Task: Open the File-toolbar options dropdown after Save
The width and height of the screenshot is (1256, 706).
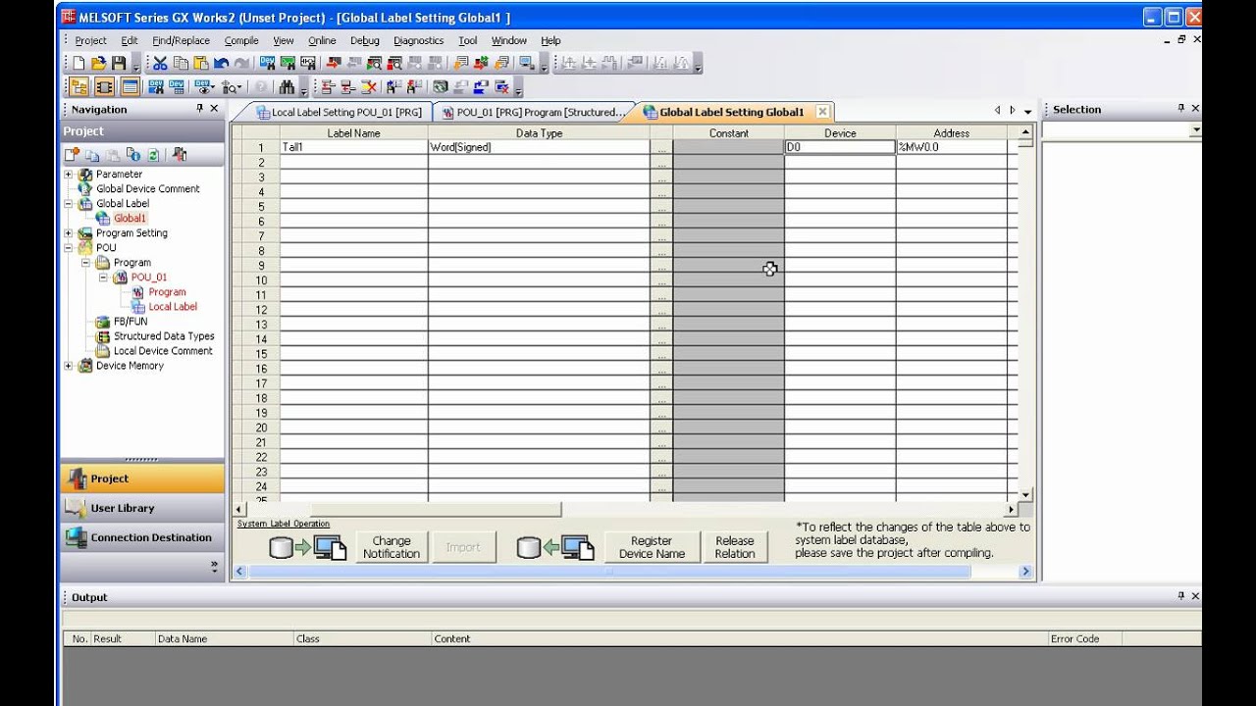Action: coord(135,67)
